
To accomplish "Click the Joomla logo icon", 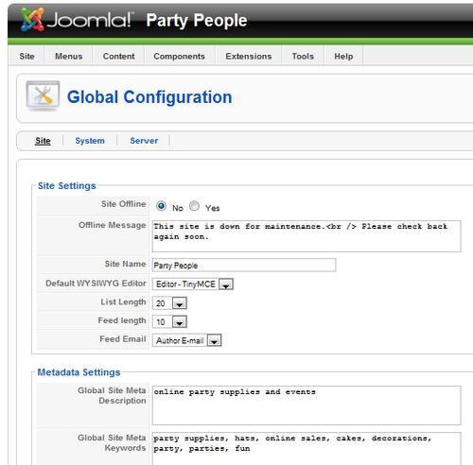I will 31,20.
